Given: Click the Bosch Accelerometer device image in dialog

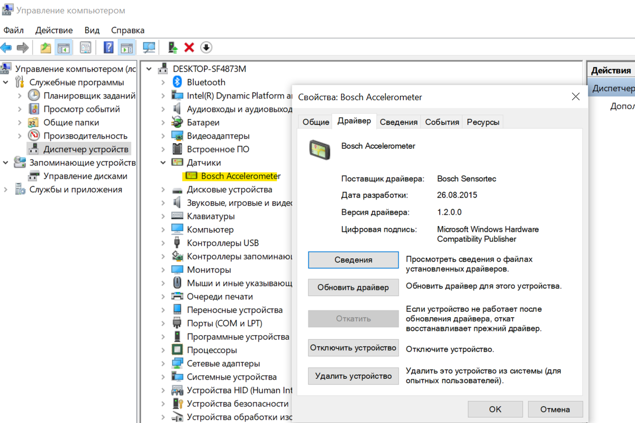Looking at the screenshot, I should pyautogui.click(x=320, y=149).
